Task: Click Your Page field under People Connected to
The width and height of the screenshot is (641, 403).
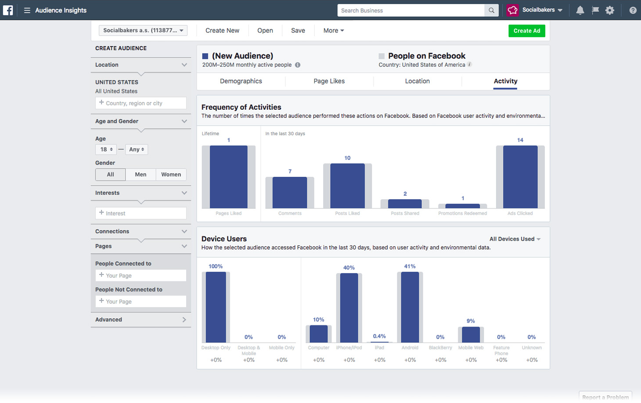Action: 141,276
